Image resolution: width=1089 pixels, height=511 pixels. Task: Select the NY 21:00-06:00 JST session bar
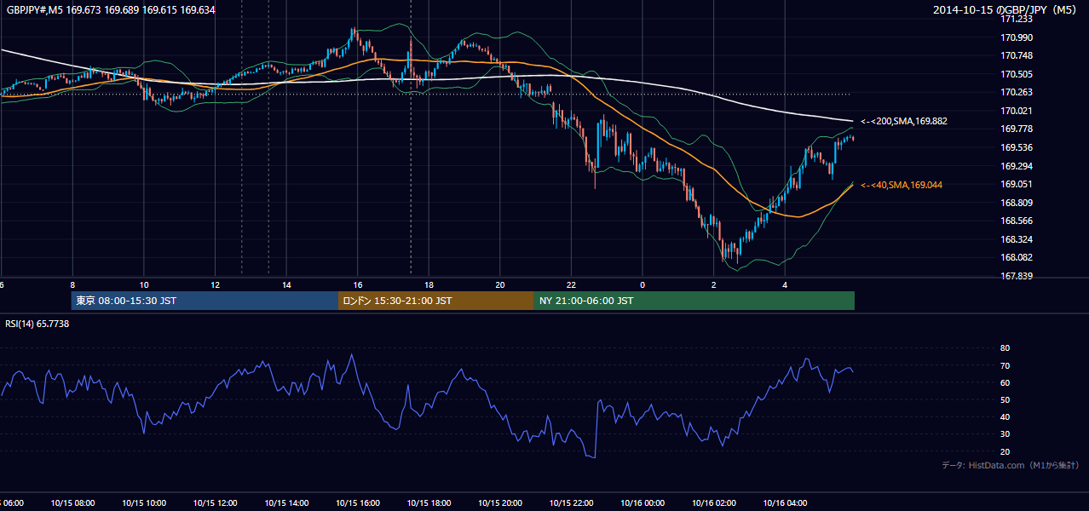pos(694,301)
